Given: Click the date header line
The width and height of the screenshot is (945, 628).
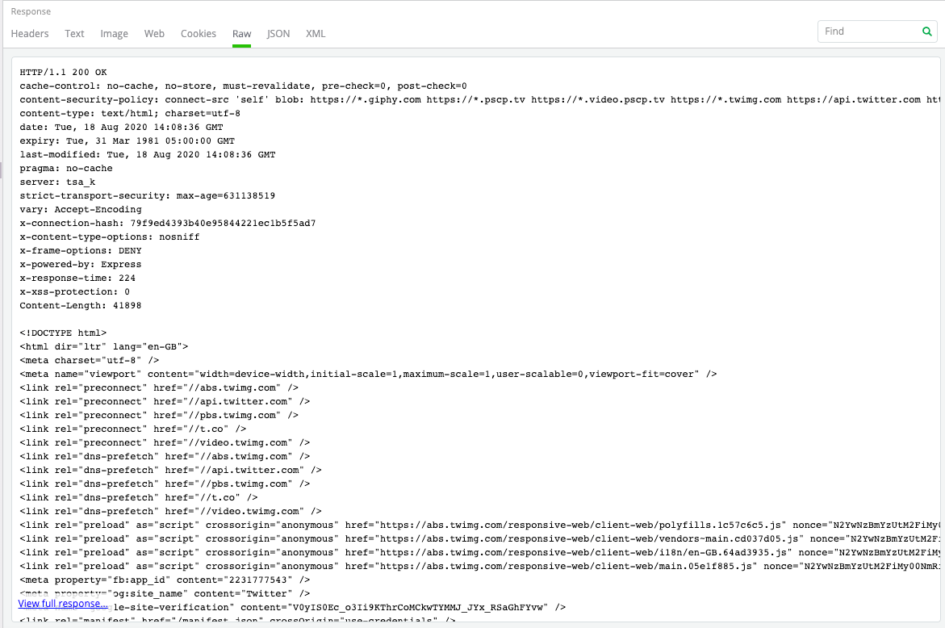Looking at the screenshot, I should [121, 128].
